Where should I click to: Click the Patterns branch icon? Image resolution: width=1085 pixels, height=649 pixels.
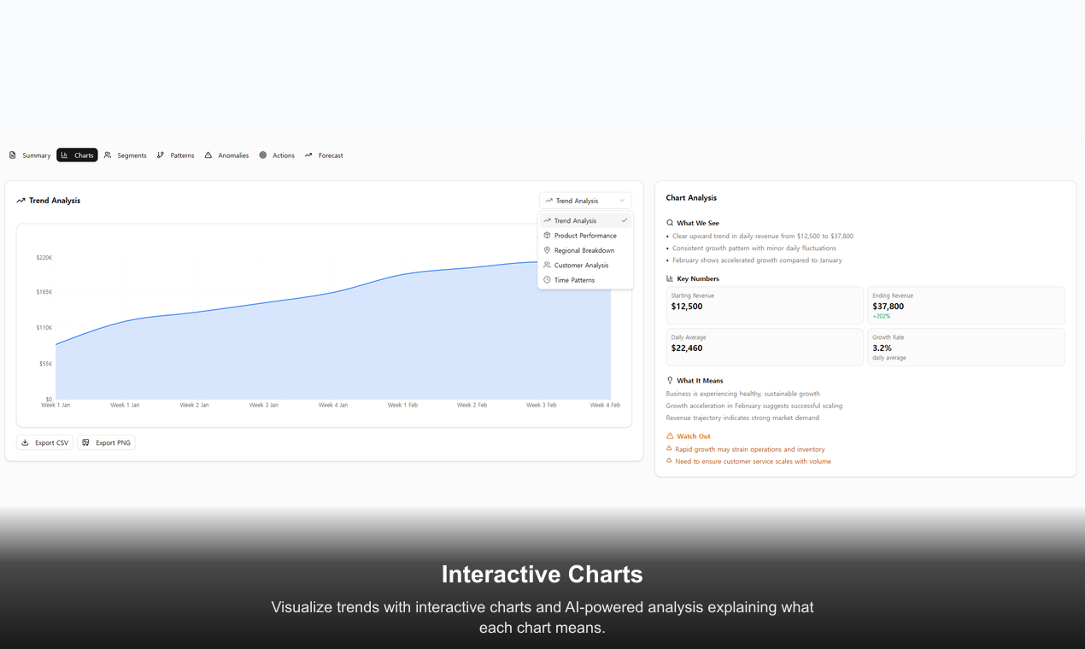click(161, 155)
